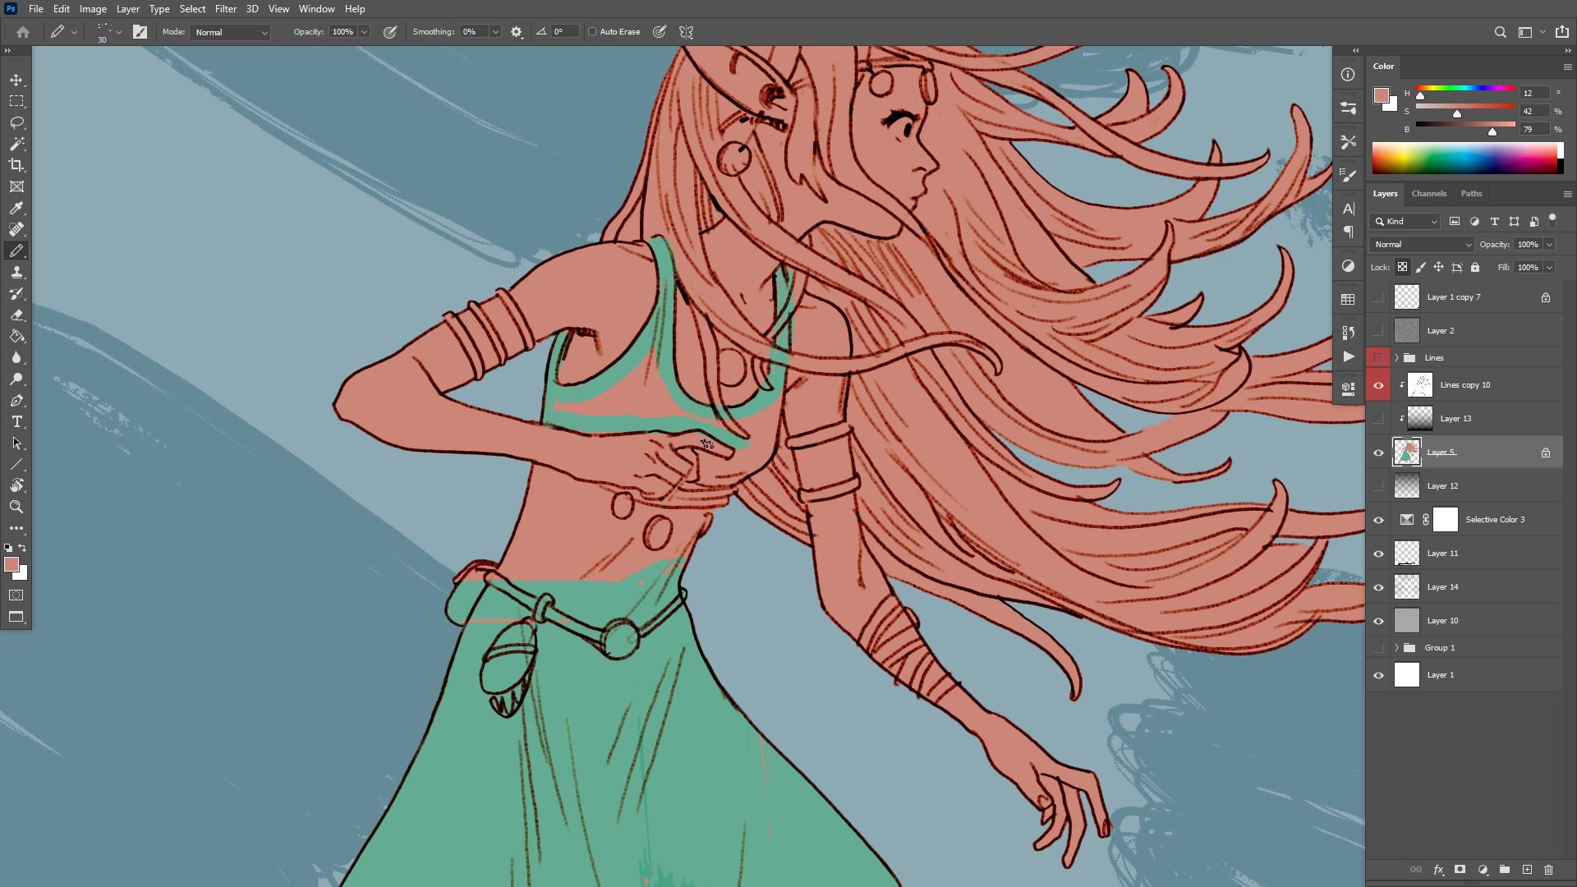This screenshot has width=1577, height=887.
Task: Select the Horizontal Type tool
Action: click(16, 421)
